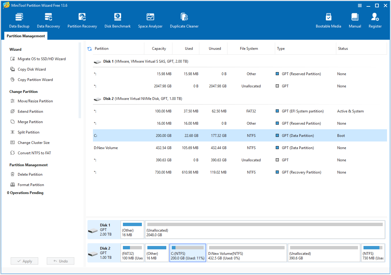Choose Change Cluster Size

coord(30,143)
